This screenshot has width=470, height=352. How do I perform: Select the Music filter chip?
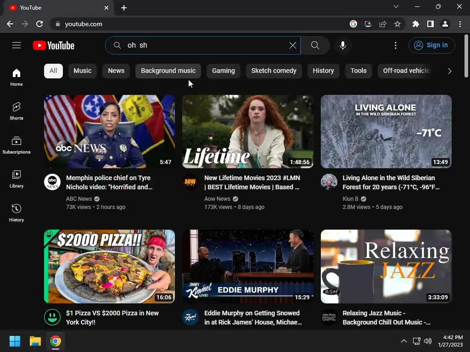coord(83,71)
